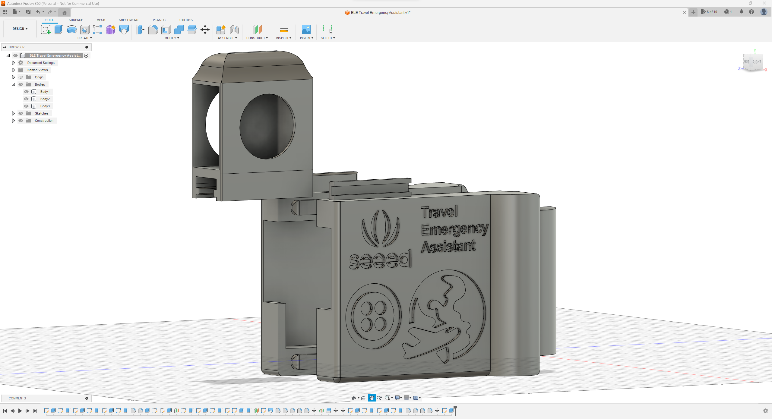This screenshot has height=419, width=772.
Task: Select the Fillet tool
Action: coord(153,29)
